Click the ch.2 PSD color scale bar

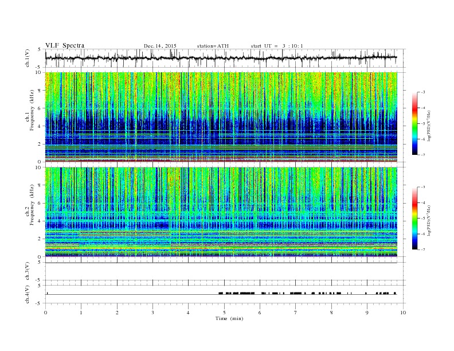(414, 219)
